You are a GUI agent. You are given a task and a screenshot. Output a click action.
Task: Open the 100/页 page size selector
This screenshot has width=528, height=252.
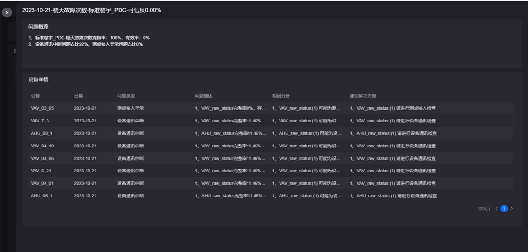pos(484,209)
